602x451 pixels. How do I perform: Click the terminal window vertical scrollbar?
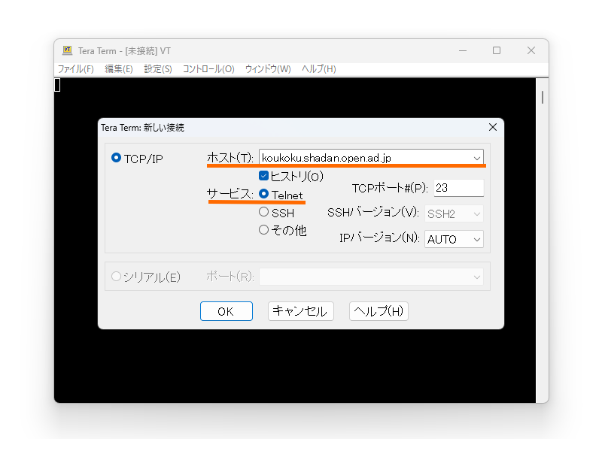(542, 98)
